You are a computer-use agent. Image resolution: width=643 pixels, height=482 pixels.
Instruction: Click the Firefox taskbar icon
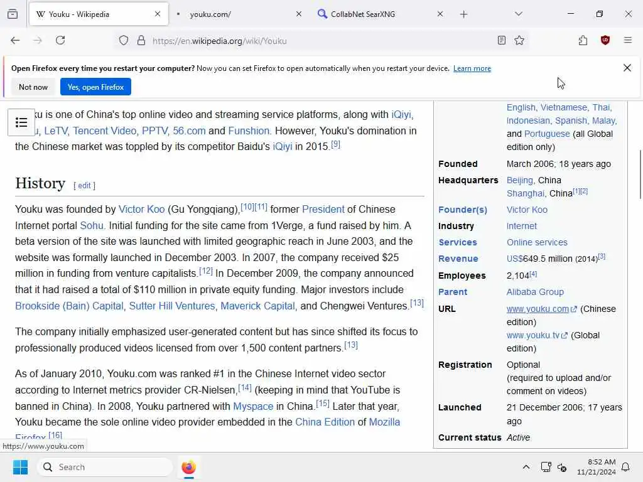pyautogui.click(x=188, y=467)
